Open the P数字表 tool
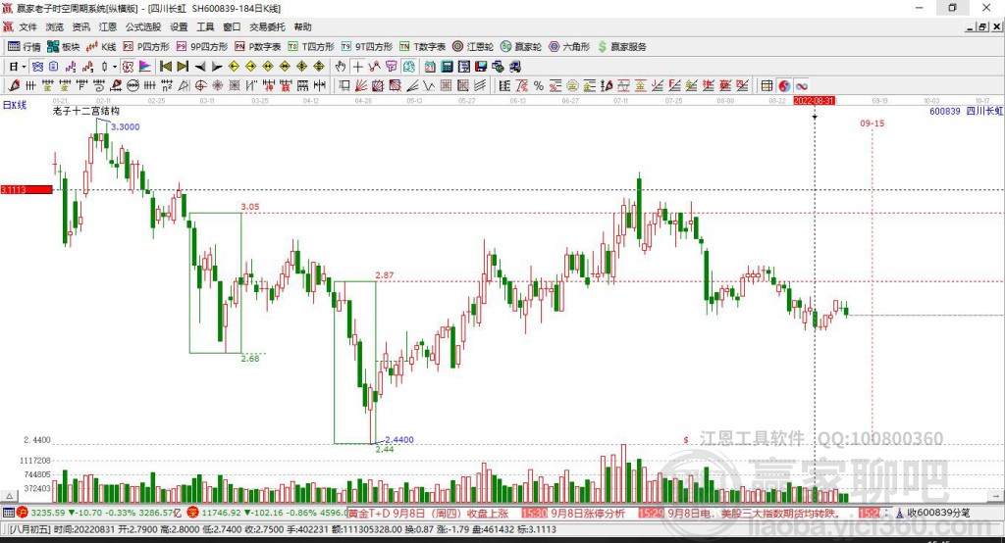 click(x=258, y=47)
